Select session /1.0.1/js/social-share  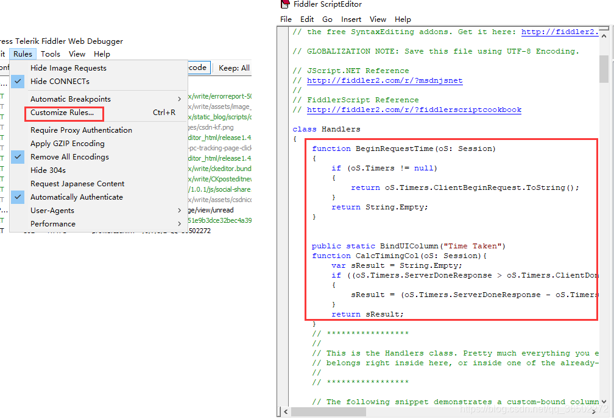point(220,189)
